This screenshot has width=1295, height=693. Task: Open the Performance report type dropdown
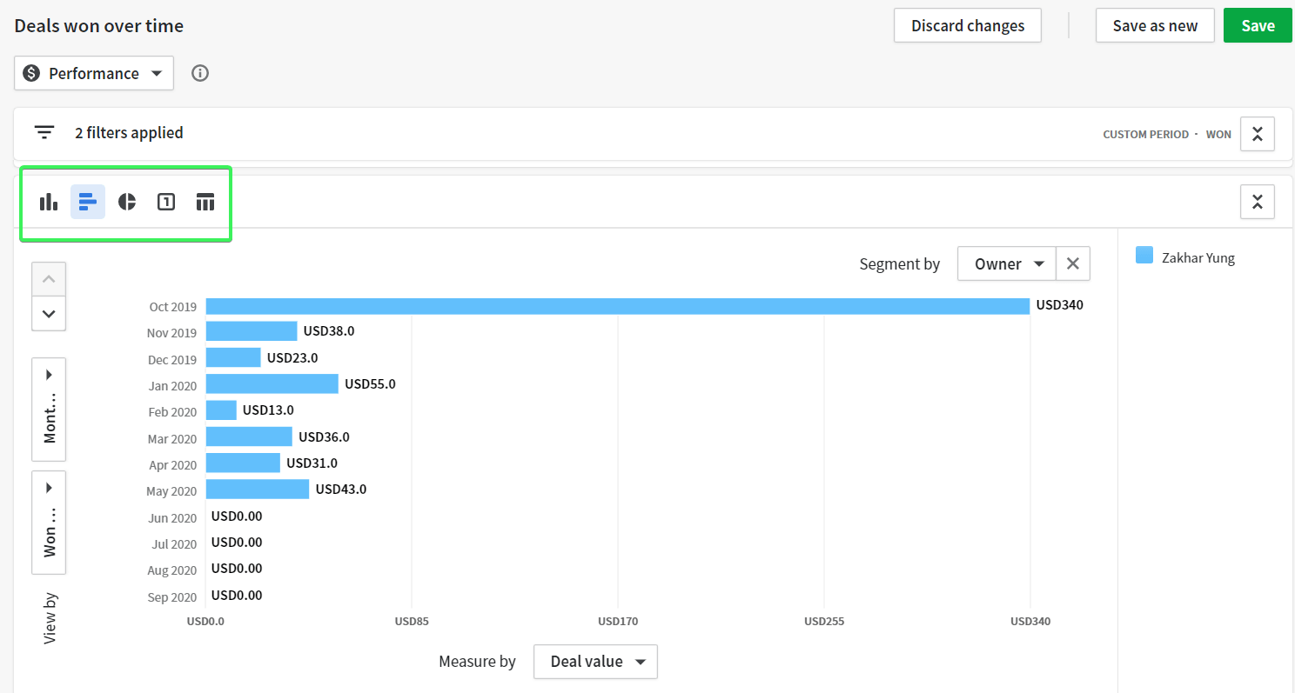pos(94,73)
